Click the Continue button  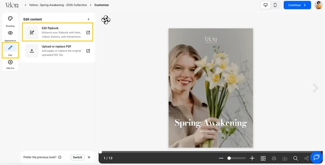click(297, 5)
